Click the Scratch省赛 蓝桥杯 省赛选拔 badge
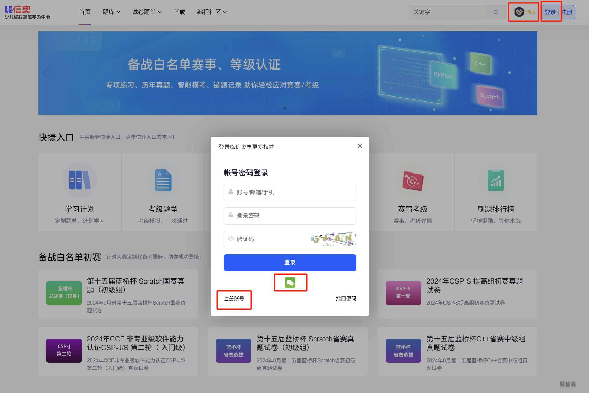 234,350
